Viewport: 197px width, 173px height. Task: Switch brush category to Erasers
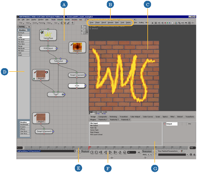tap(25, 127)
